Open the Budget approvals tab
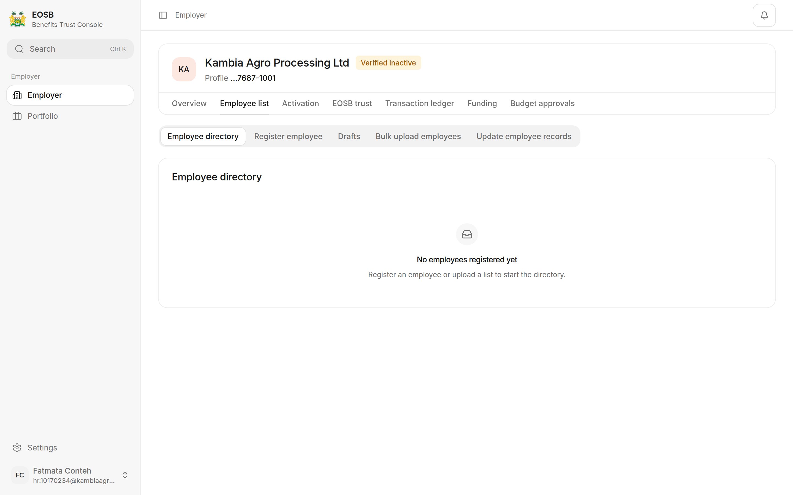The width and height of the screenshot is (793, 495). [542, 103]
